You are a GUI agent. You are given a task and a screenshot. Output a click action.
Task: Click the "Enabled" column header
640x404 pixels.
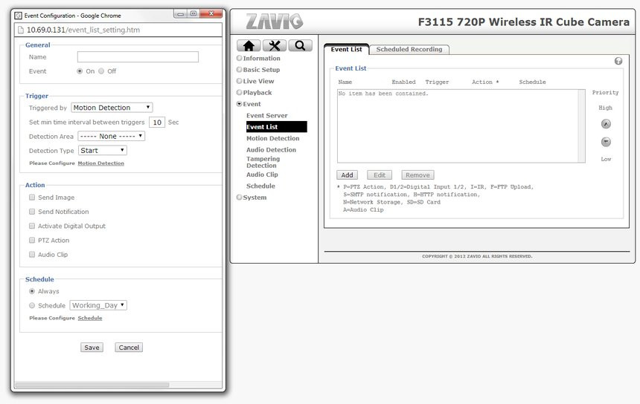(403, 82)
